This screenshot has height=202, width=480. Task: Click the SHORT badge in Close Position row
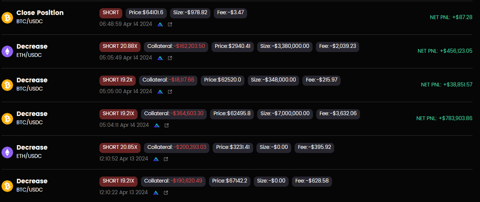pos(111,13)
